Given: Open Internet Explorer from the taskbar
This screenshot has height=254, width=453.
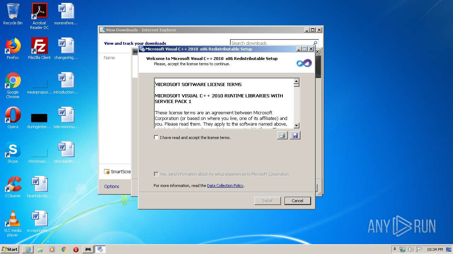Looking at the screenshot, I should coord(28,249).
